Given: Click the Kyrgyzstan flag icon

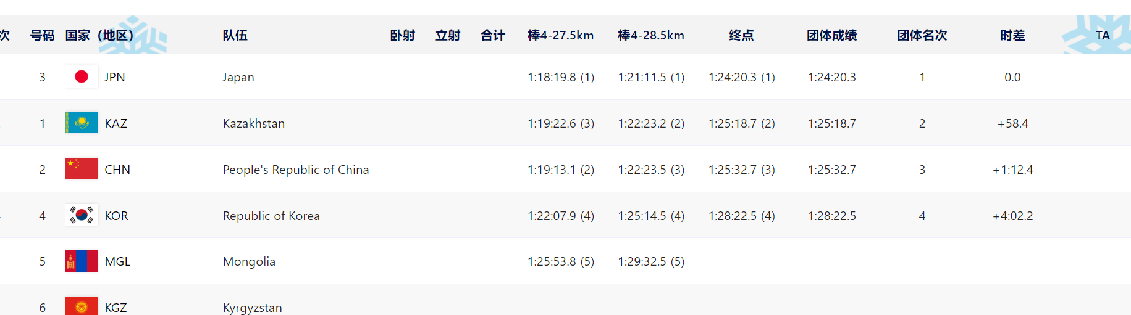Looking at the screenshot, I should (x=82, y=306).
